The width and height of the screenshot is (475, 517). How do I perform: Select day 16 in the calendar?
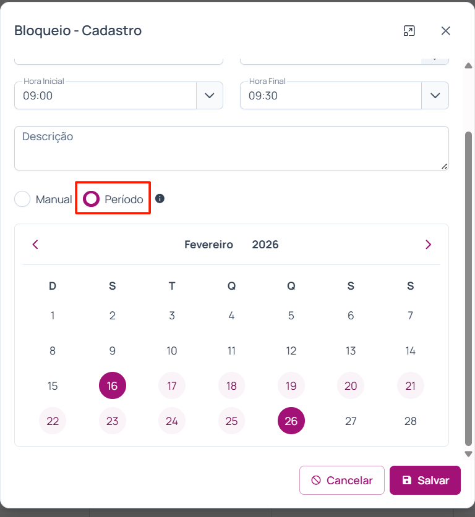(x=113, y=386)
